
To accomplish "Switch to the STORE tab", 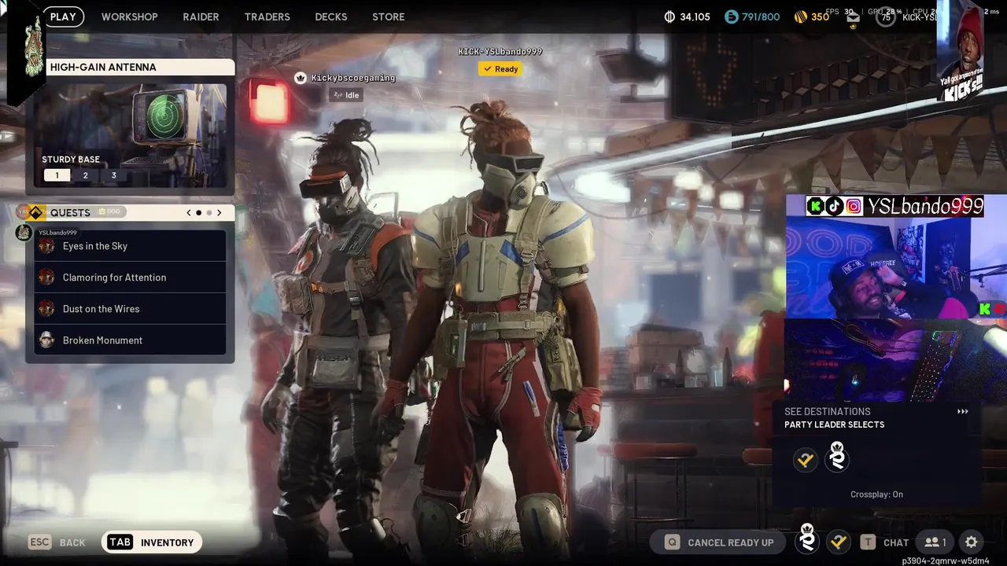I will point(388,17).
